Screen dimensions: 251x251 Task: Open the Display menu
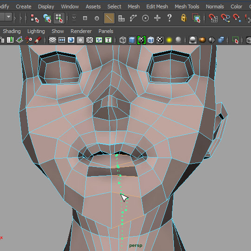[46, 7]
